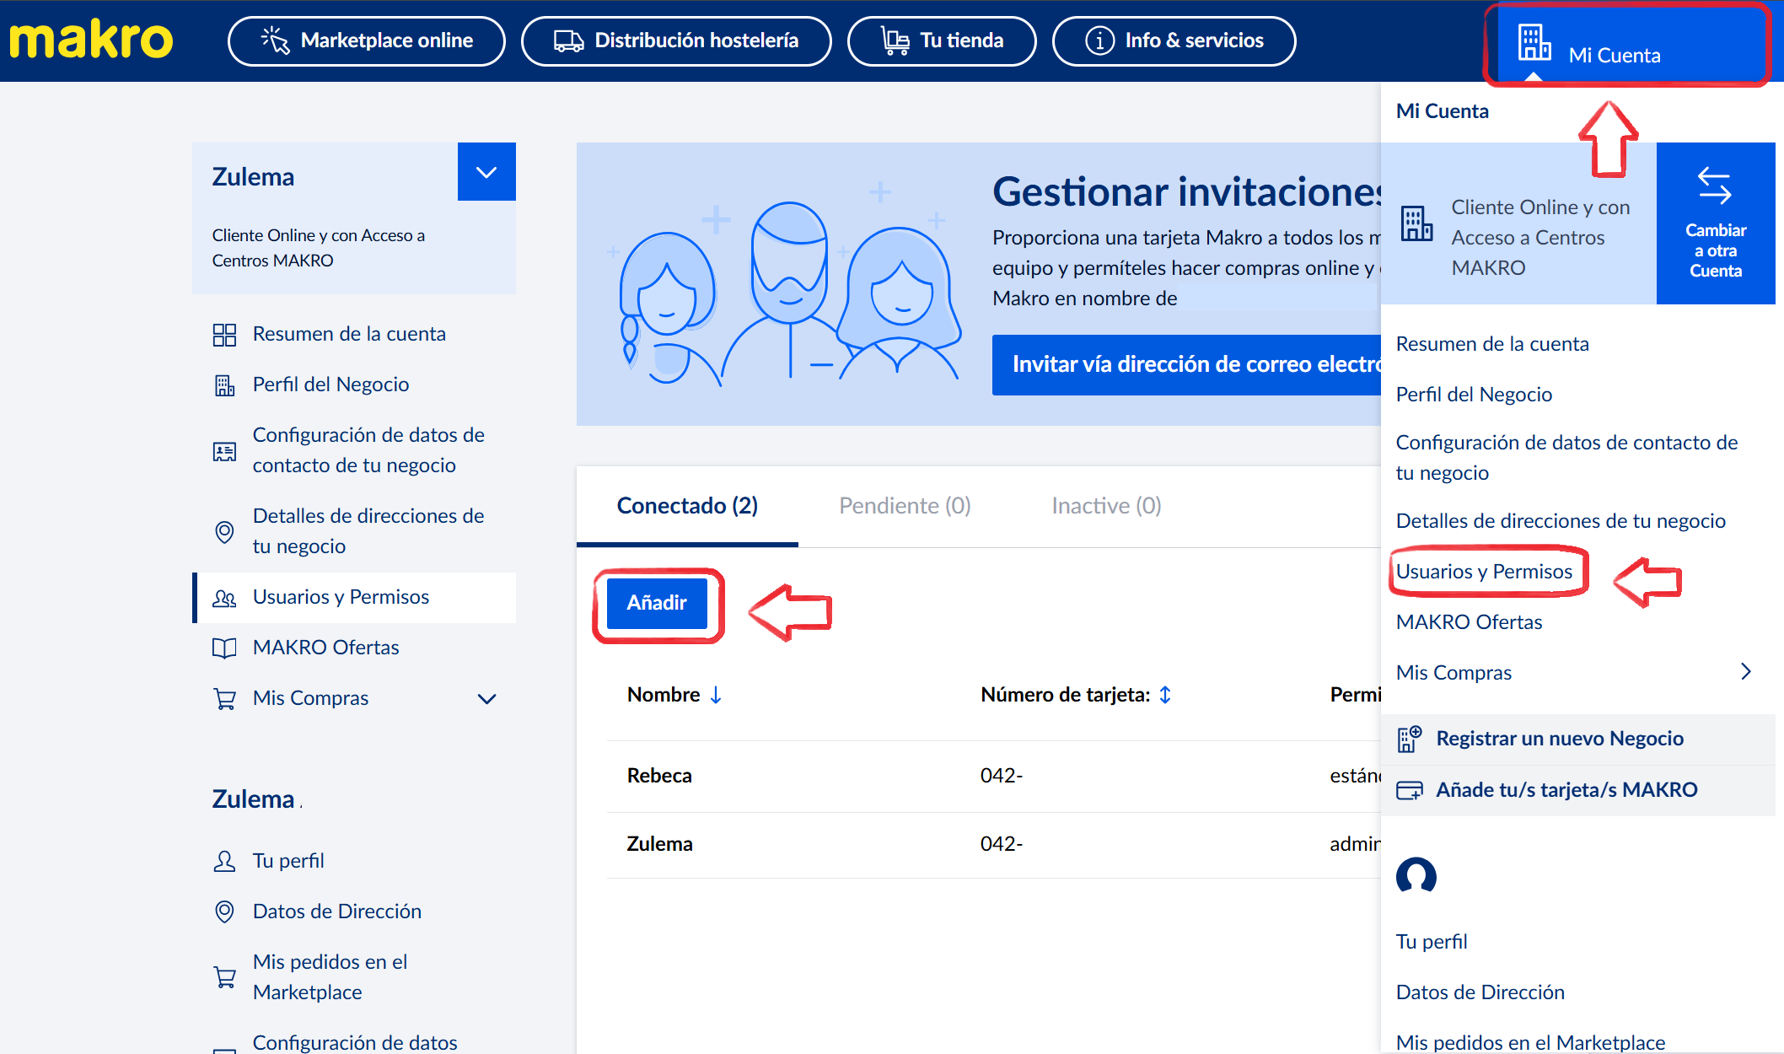Click the Usuarios y Permisos people icon
This screenshot has width=1784, height=1054.
tap(224, 598)
